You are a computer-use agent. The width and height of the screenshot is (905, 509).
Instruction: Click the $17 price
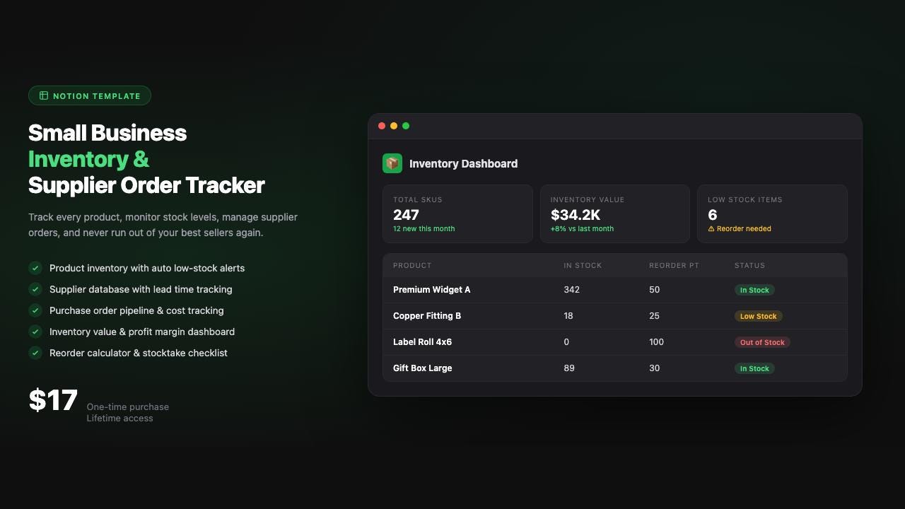click(53, 400)
